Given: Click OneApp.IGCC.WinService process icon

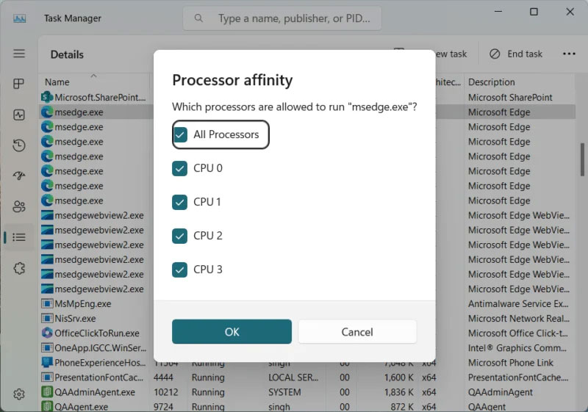Looking at the screenshot, I should tap(47, 348).
